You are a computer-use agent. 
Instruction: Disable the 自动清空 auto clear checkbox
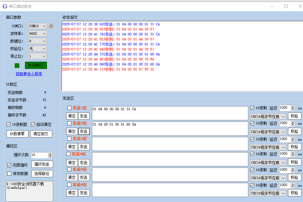tap(33, 124)
